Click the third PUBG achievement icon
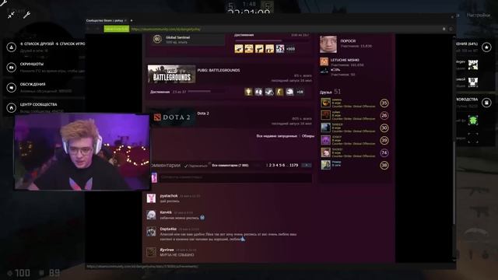 (x=269, y=92)
